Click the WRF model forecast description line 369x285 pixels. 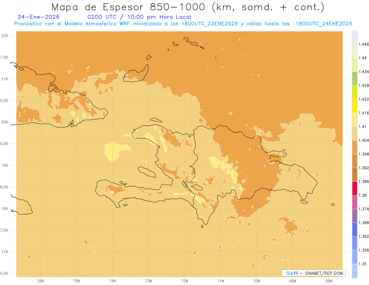pos(183,24)
